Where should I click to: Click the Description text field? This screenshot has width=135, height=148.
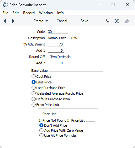point(78,38)
